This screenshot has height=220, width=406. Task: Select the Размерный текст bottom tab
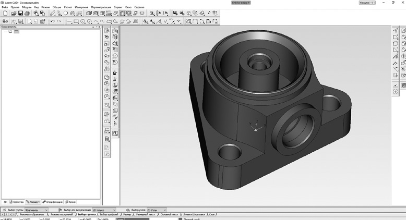tap(145, 214)
